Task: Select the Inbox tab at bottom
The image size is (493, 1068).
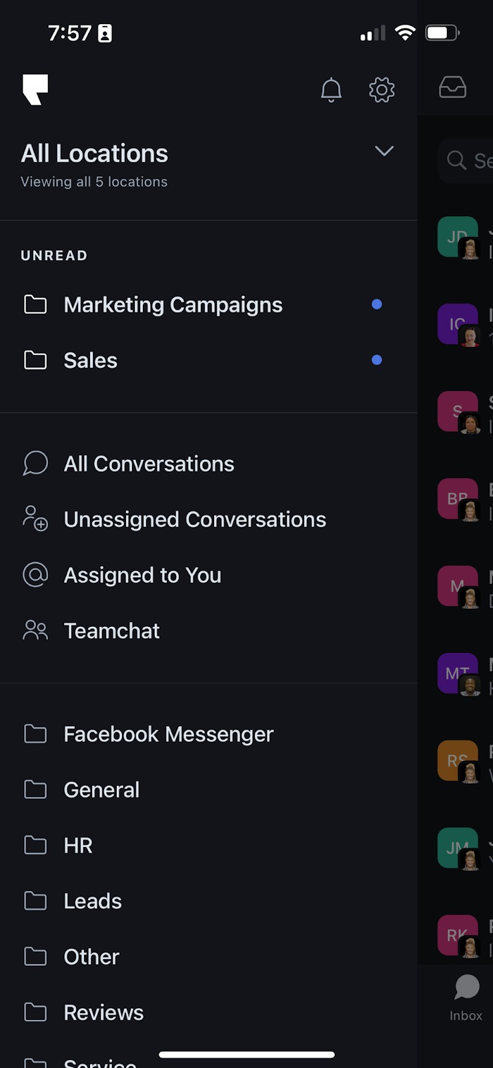Action: 466,998
